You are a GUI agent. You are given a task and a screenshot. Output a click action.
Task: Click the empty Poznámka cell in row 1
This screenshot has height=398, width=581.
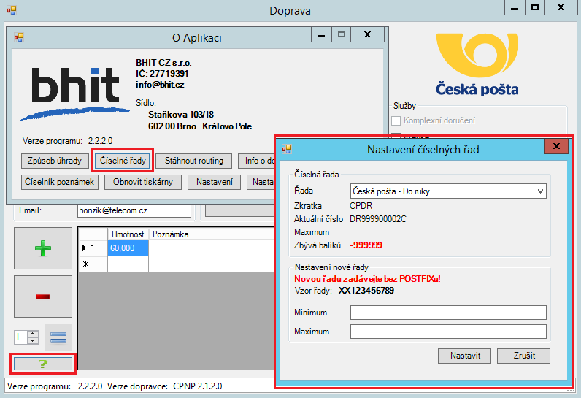[x=211, y=248]
